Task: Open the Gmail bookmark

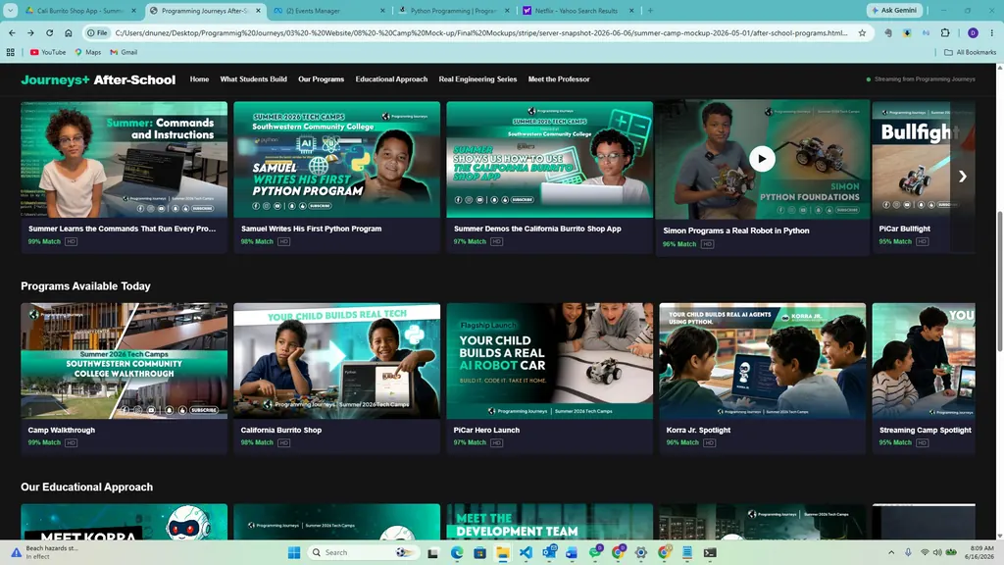Action: tap(124, 53)
